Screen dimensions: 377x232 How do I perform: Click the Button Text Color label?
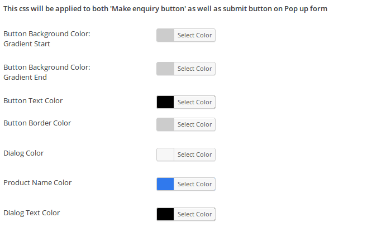tap(33, 101)
